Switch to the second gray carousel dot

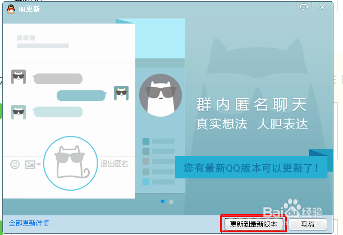coord(171,202)
